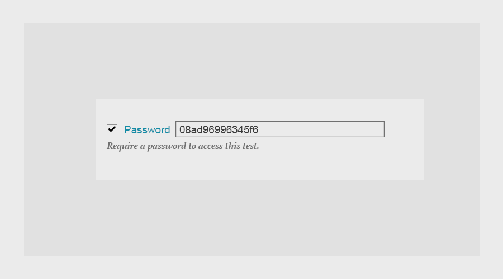This screenshot has height=279, width=503.
Task: Click the word "password" in the italic description
Action: click(x=167, y=146)
